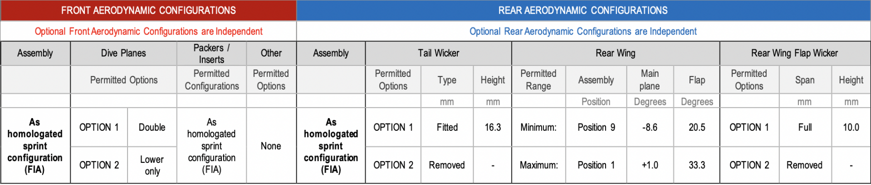Click the blue Rear Aerodynamic Configurations header
This screenshot has height=185, width=871.
(583, 10)
